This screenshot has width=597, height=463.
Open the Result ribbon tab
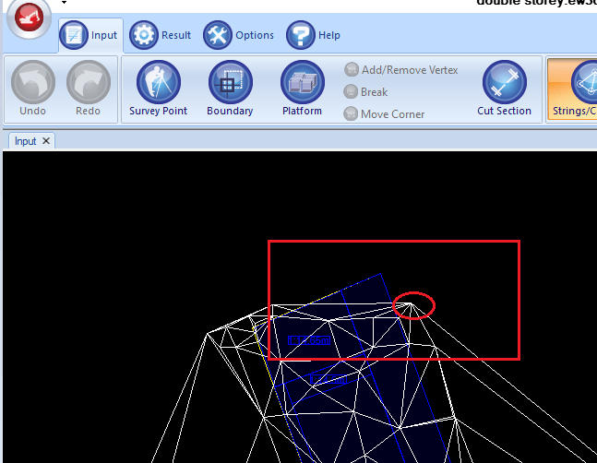161,35
